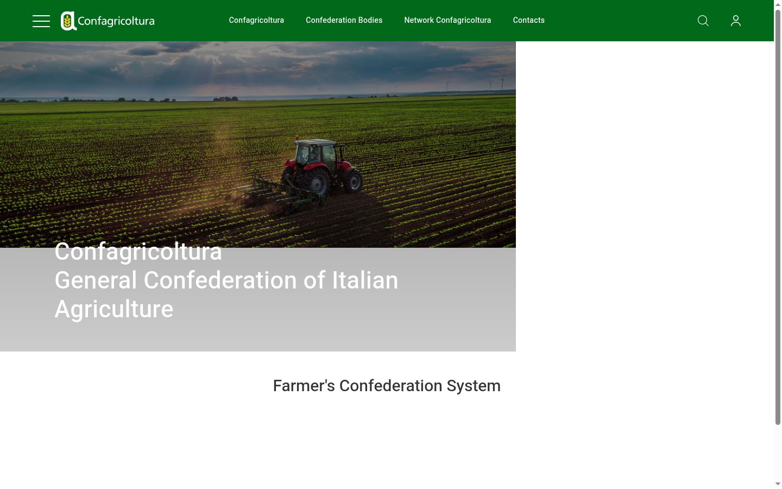Click the blank white panel beside the hero photo
Viewport: 782px width, 489px height.
645,196
